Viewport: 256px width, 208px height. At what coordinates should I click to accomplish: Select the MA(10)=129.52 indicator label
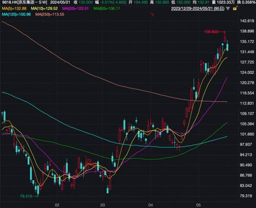tap(45, 9)
